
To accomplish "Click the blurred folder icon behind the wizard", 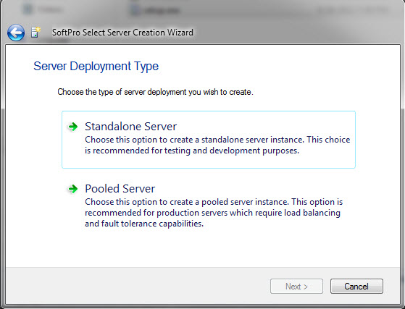I will point(27,9).
